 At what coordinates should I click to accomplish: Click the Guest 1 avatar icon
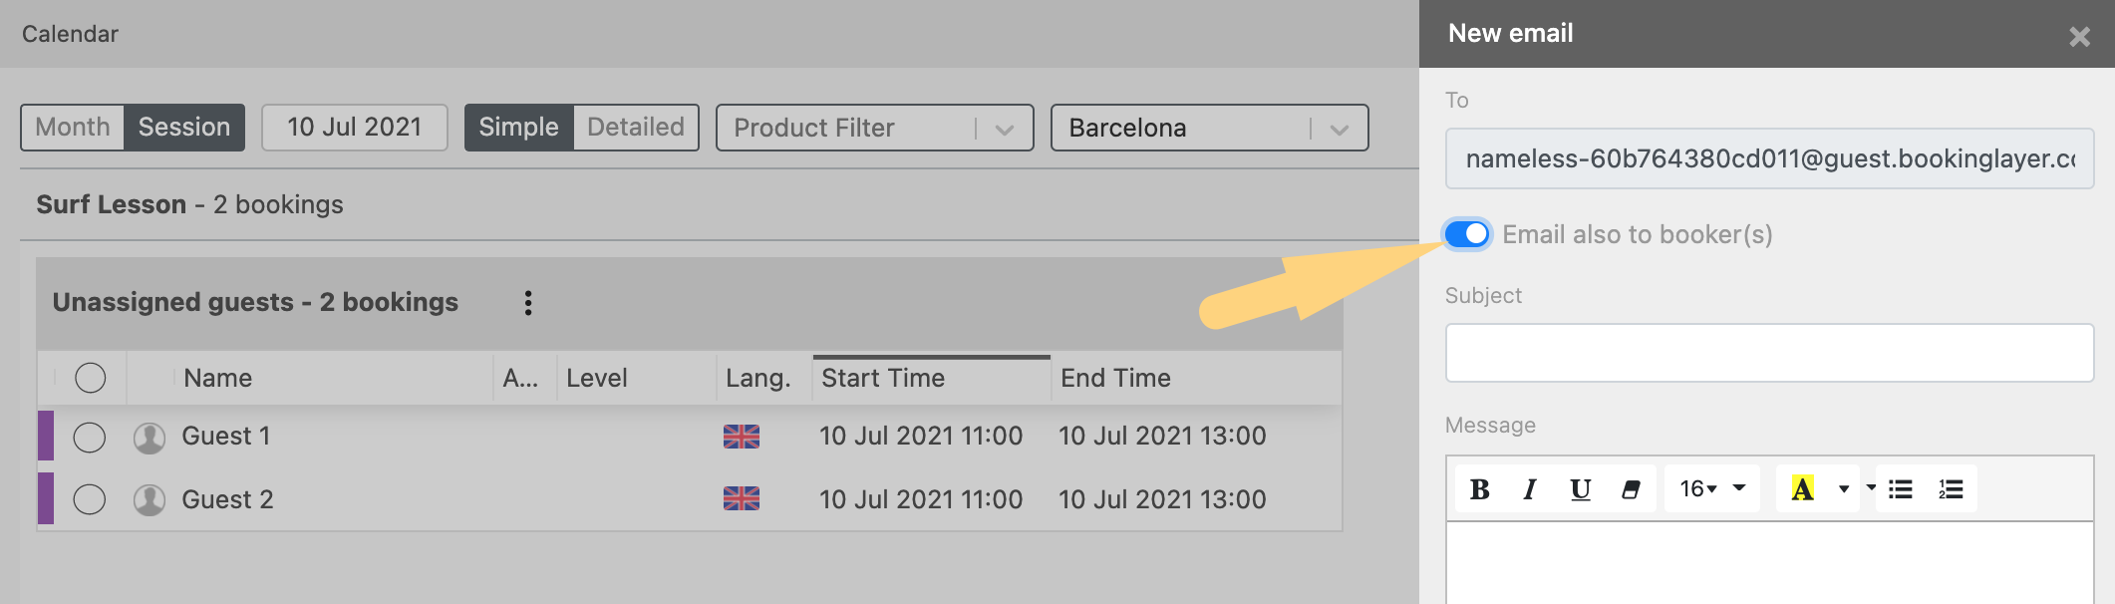click(150, 438)
